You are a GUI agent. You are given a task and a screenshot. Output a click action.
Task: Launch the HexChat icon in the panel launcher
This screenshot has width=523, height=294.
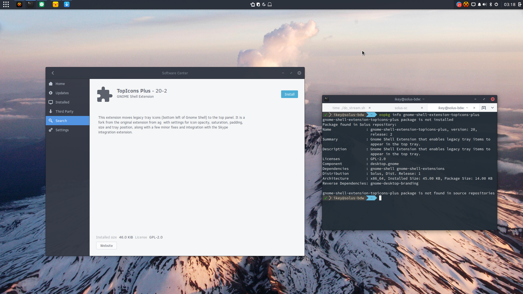click(x=19, y=4)
